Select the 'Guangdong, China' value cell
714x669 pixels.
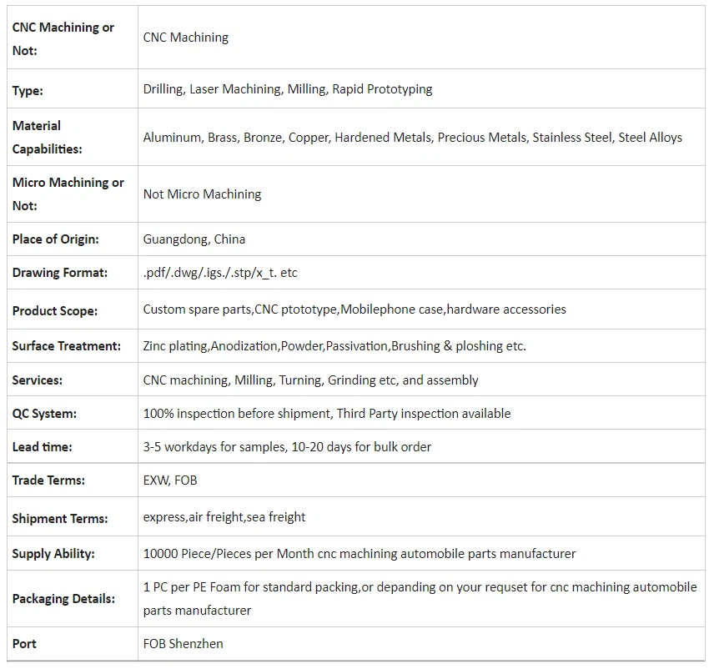coord(194,239)
